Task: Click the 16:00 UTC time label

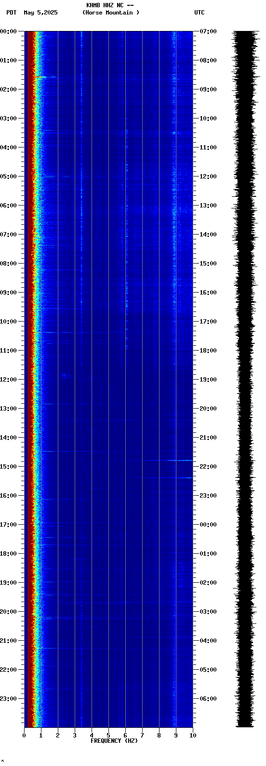Action: 208,293
